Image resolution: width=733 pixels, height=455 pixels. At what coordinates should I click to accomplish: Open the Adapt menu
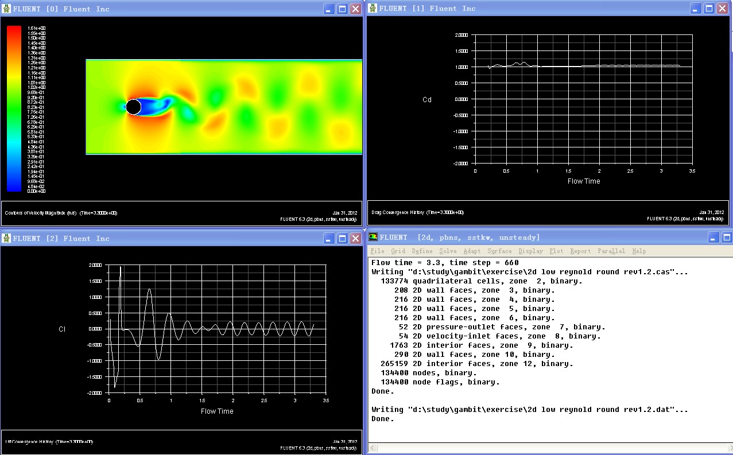coord(472,251)
